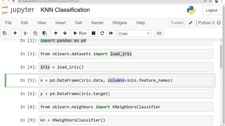Screen dimensions: 225x126
Task: Click the Jupyter logo
Action: 18,10
